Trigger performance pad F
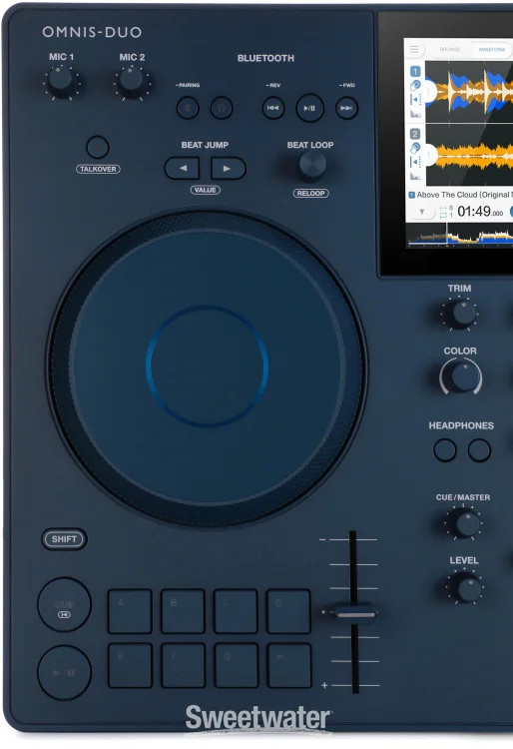This screenshot has height=749, width=513. coord(183,665)
